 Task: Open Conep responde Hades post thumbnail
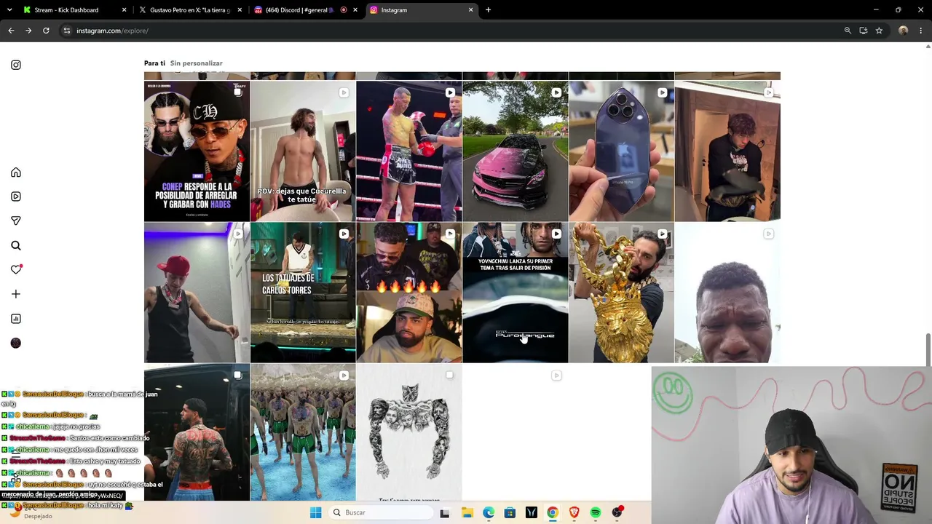(197, 151)
